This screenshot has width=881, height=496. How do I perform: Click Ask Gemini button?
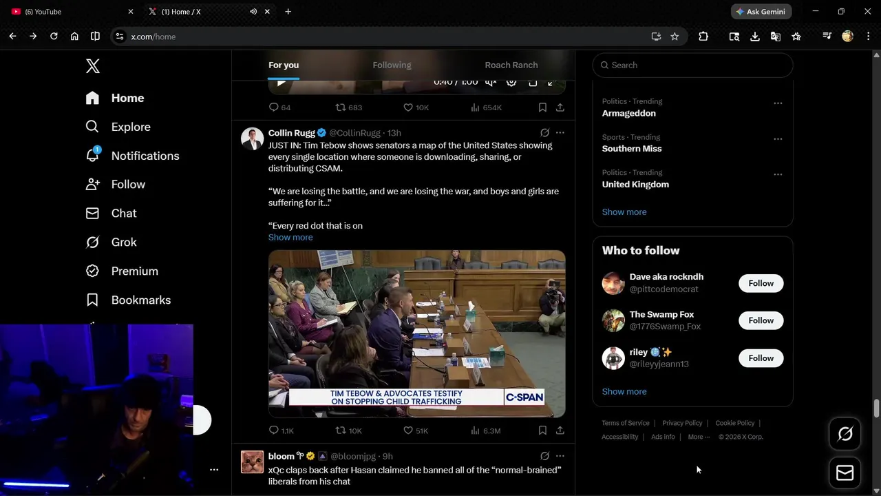tap(761, 12)
